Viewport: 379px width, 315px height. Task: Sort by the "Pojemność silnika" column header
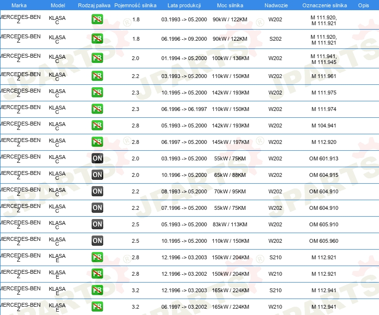[136, 5]
